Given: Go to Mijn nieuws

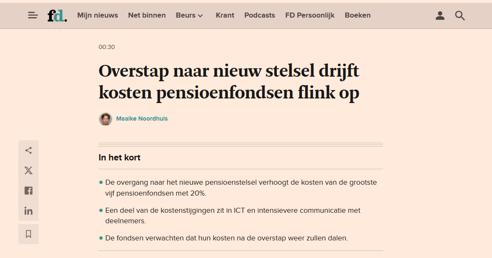Looking at the screenshot, I should (x=98, y=15).
